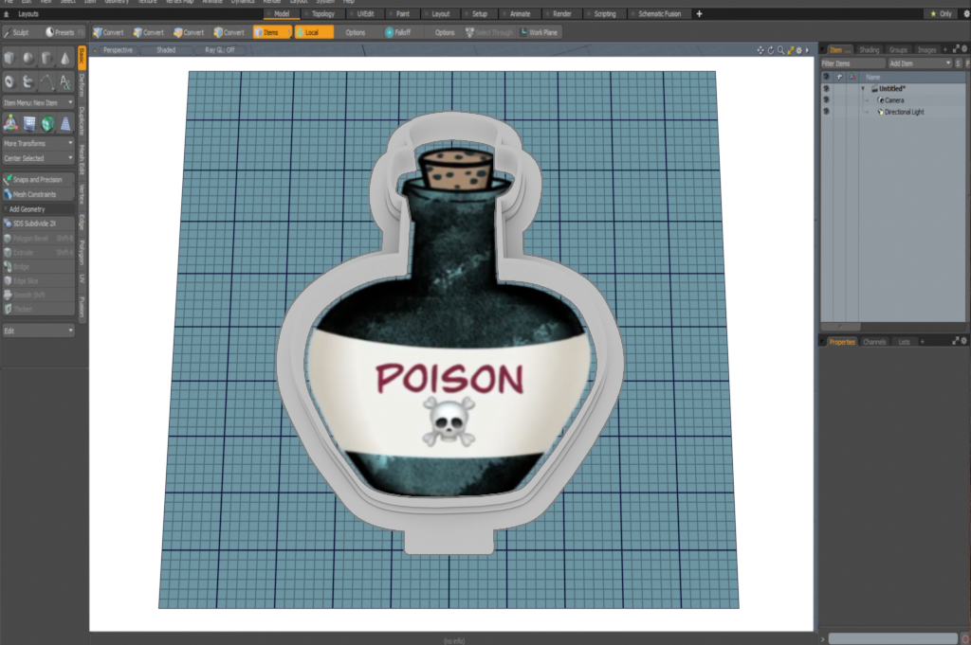
Task: Collapse the Untitled scene tree
Action: click(x=863, y=88)
